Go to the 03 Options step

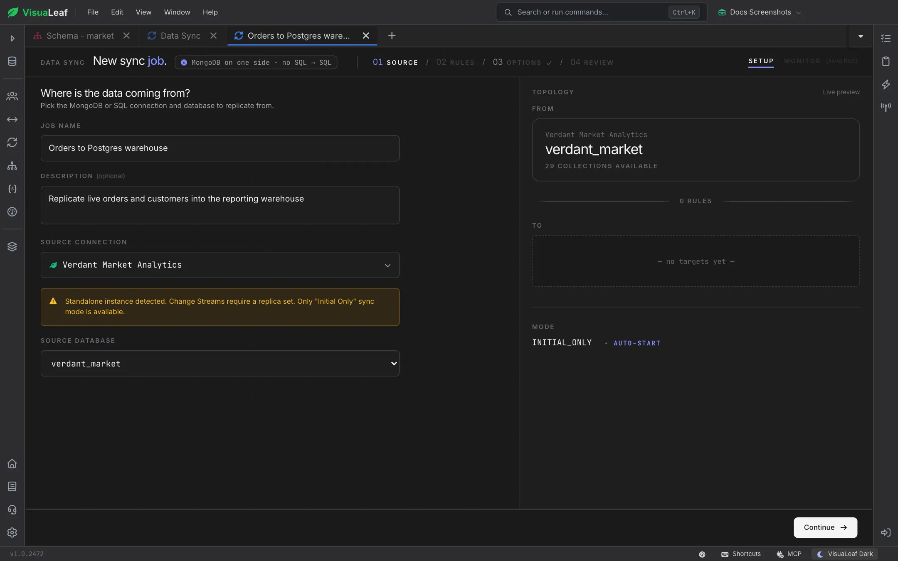[x=522, y=62]
